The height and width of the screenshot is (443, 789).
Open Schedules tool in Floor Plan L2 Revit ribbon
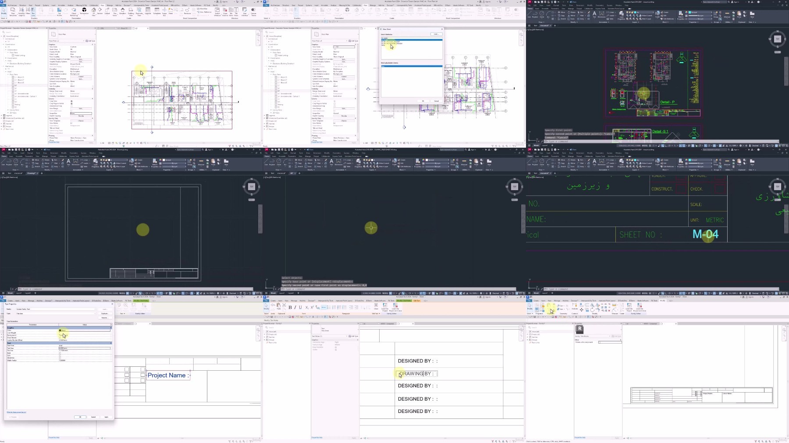(x=157, y=11)
